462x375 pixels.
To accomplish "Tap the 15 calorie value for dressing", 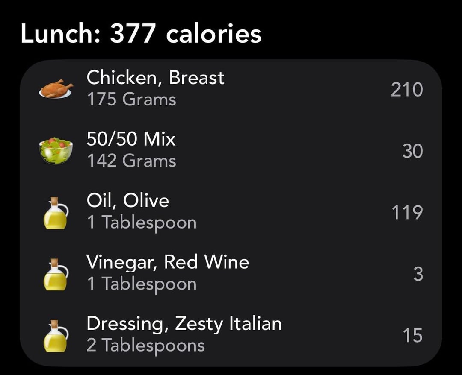I will tap(412, 336).
